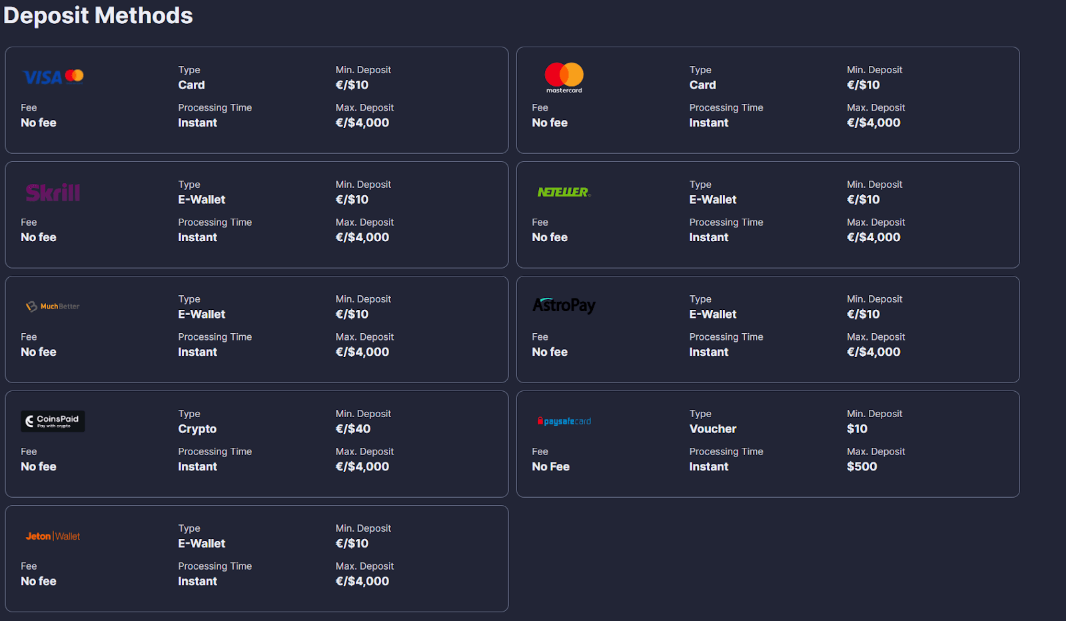Image resolution: width=1066 pixels, height=621 pixels.
Task: Click €/$4,000 max deposit in Mastercard card
Action: 873,123
